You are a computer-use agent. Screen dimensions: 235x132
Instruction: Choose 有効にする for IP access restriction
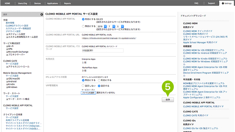pos(99,80)
